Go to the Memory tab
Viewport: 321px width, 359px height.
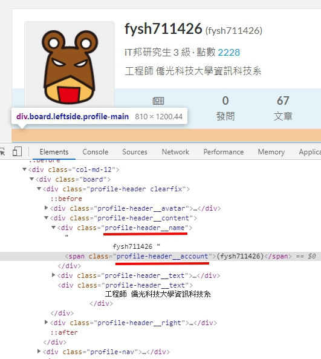(271, 152)
